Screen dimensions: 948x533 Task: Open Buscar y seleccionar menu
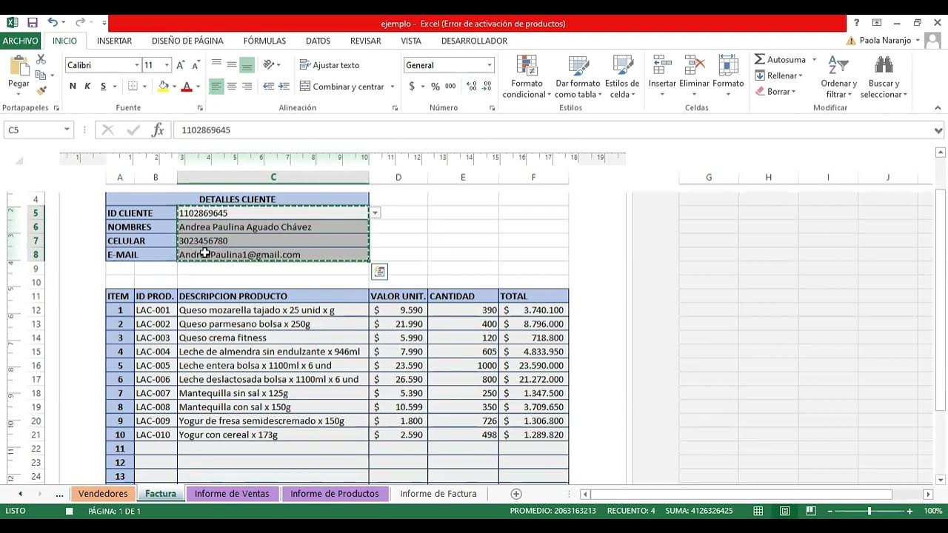pyautogui.click(x=884, y=77)
